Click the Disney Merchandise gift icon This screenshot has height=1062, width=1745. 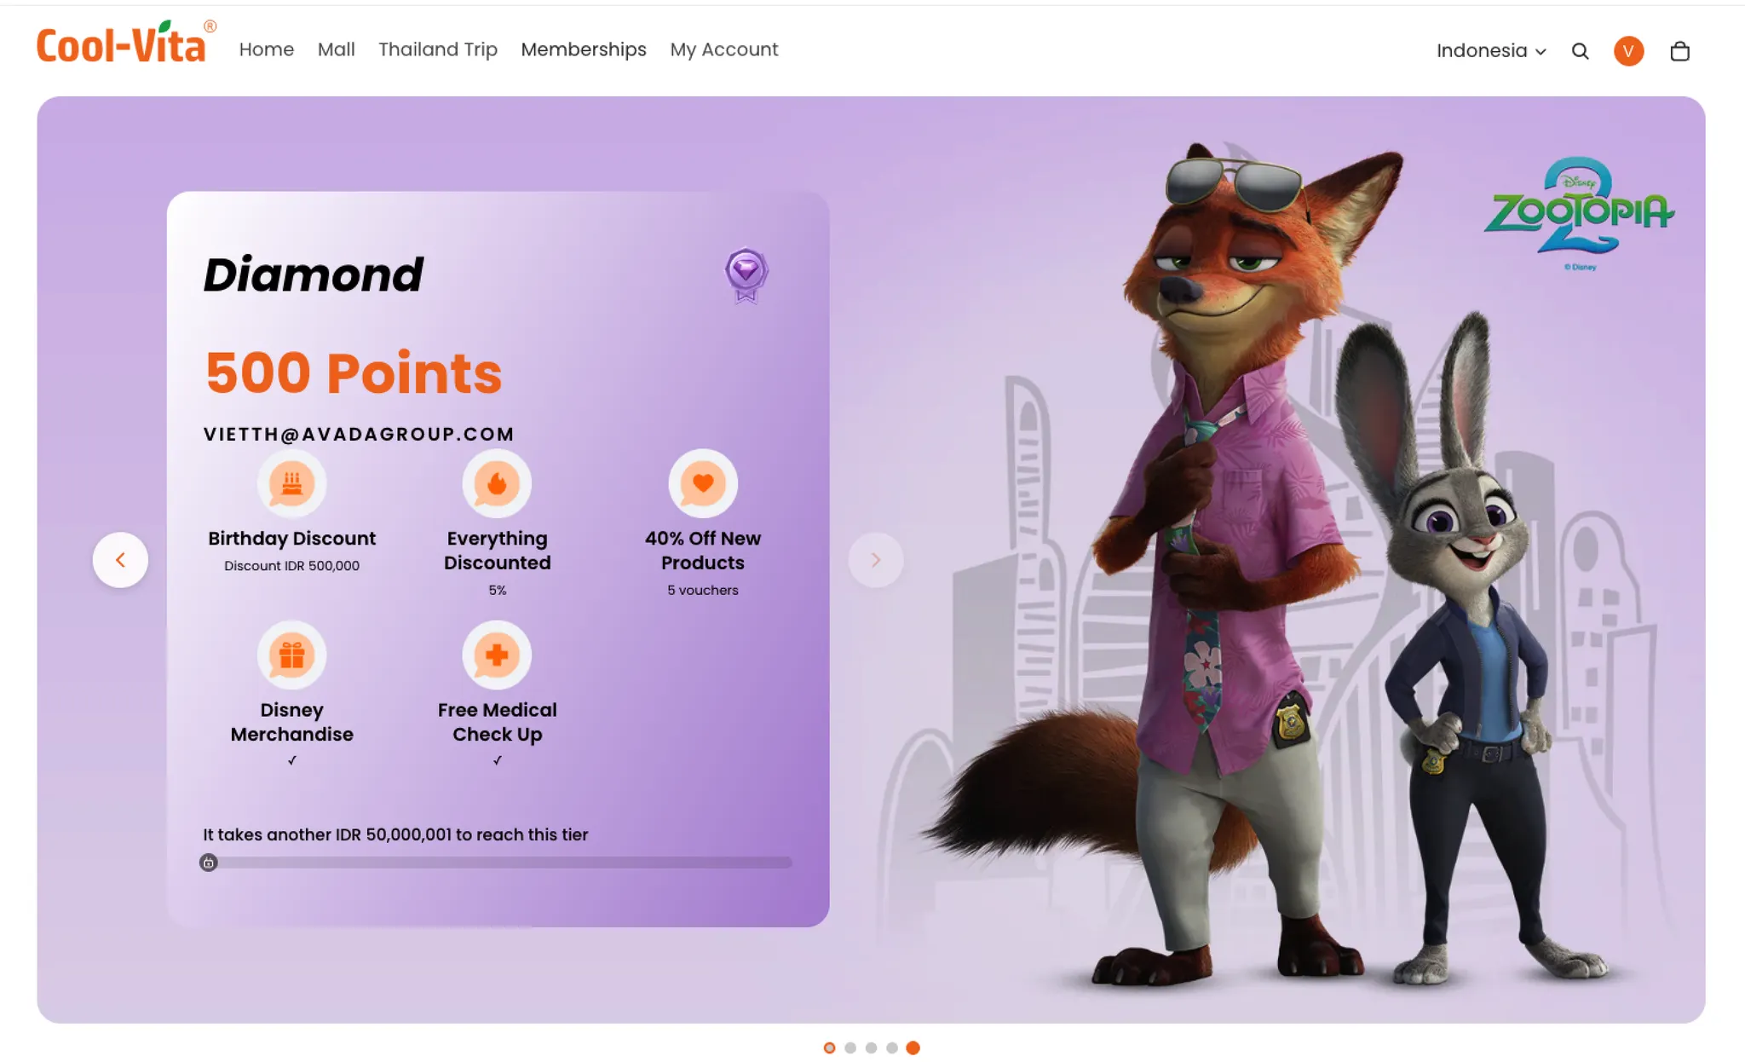pos(291,655)
